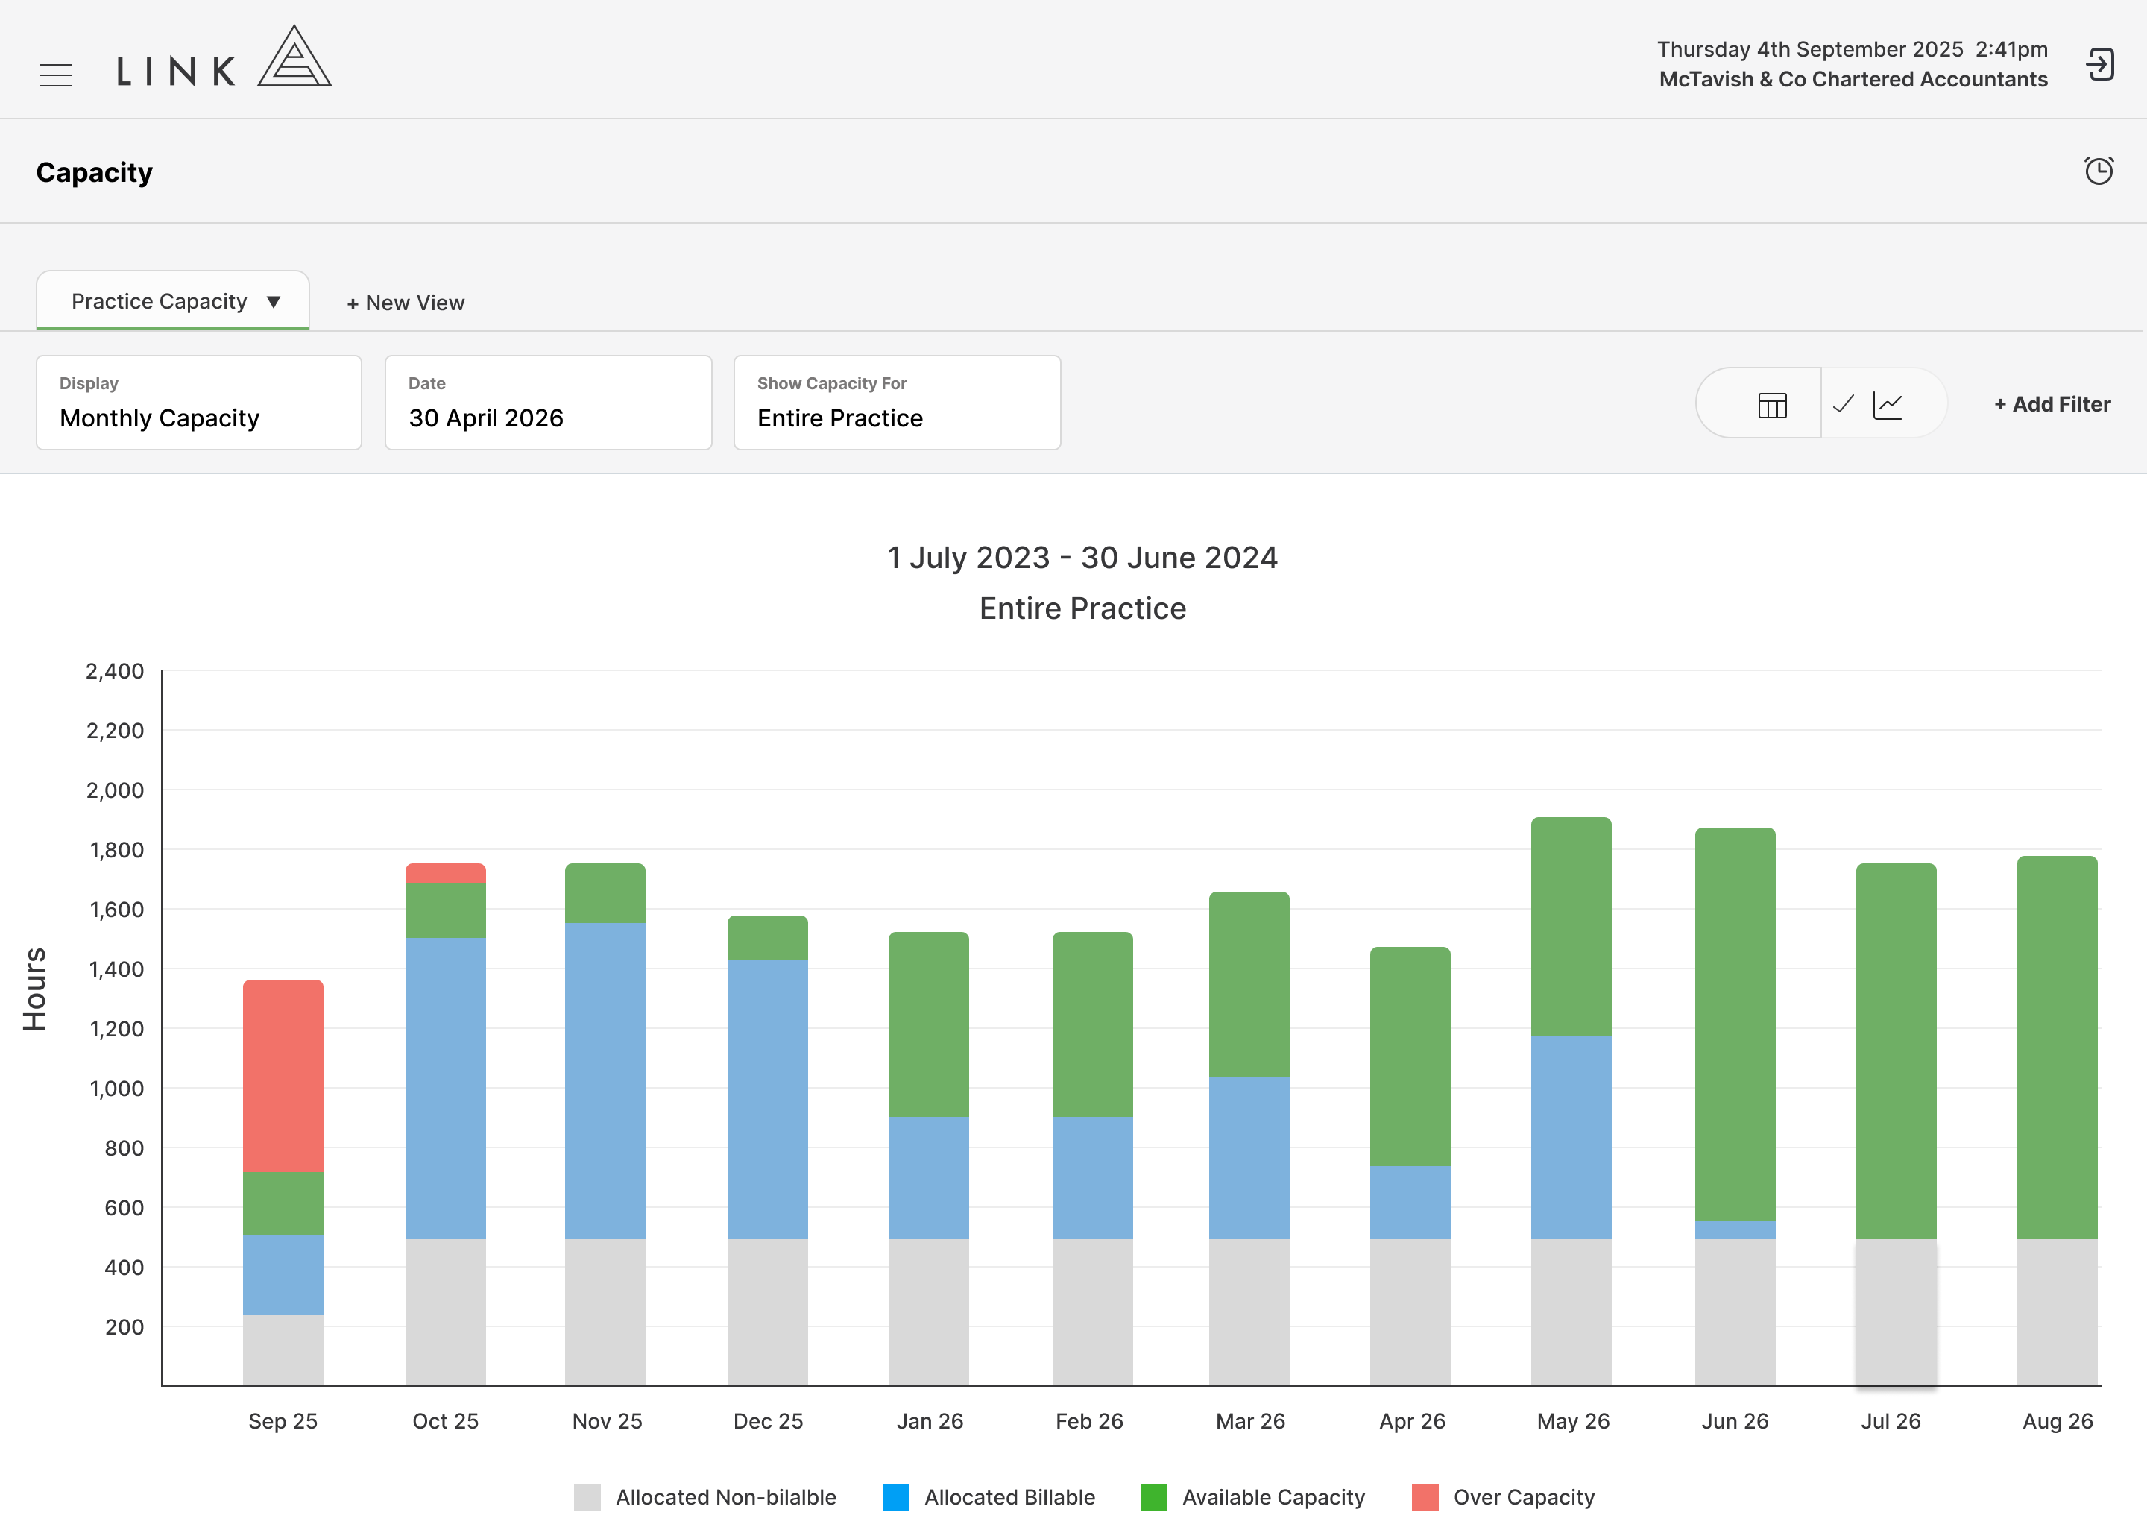
Task: Click the 2,400 y-axis value
Action: (115, 670)
